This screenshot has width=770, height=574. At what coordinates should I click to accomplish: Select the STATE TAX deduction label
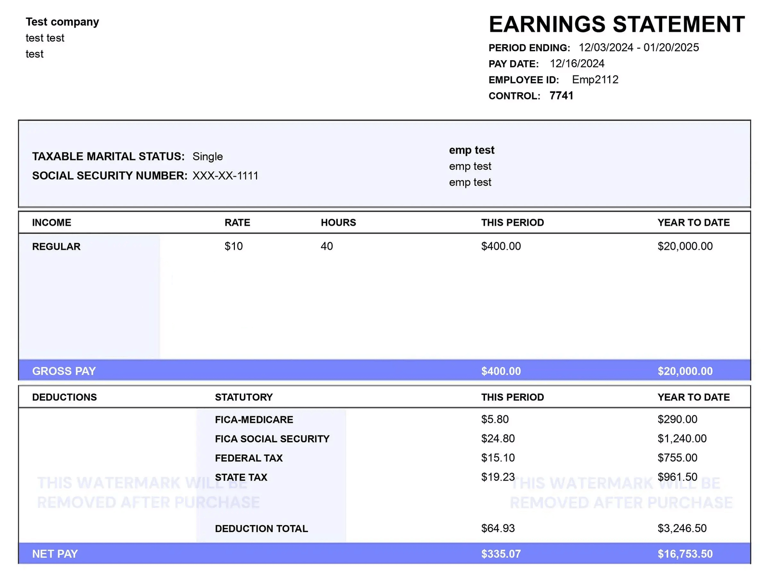(x=241, y=477)
